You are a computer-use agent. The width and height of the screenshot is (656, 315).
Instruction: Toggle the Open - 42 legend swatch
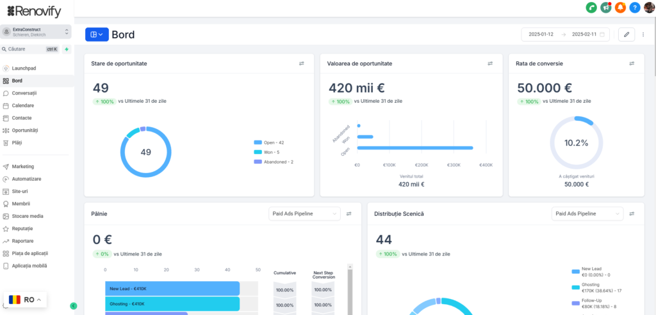(x=258, y=142)
